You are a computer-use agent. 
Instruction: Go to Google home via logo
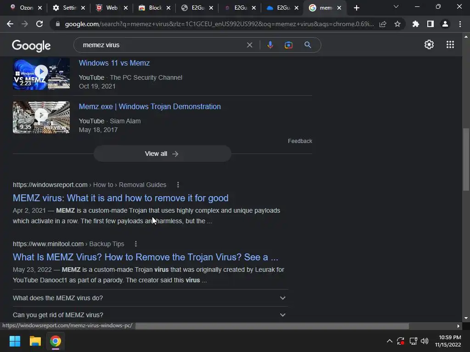coord(31,45)
